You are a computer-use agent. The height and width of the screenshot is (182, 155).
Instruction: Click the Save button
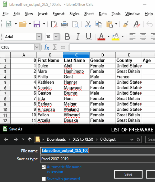128,174
